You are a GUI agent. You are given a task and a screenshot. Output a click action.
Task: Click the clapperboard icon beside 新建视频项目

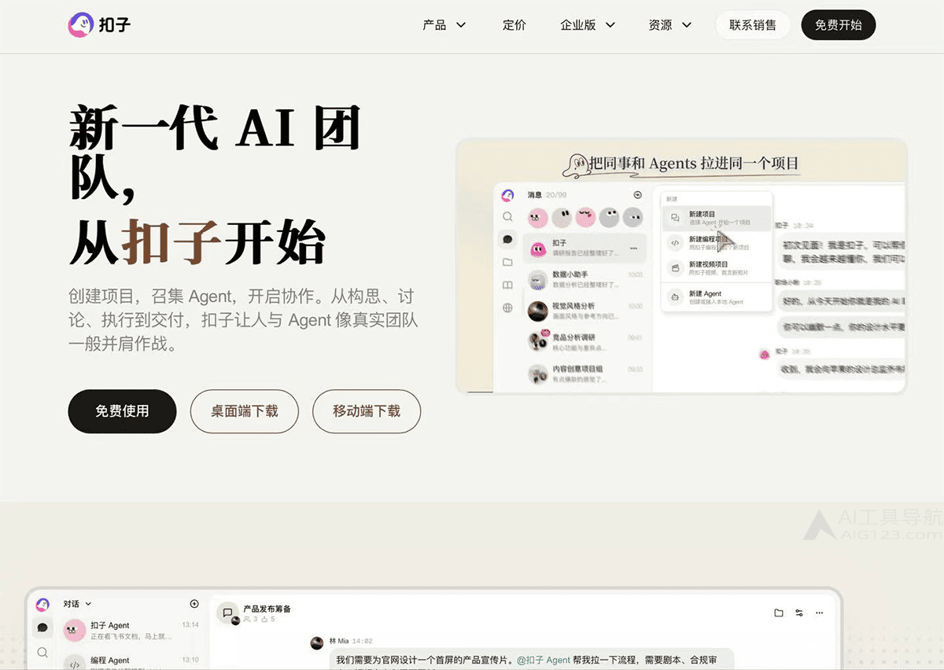(675, 268)
